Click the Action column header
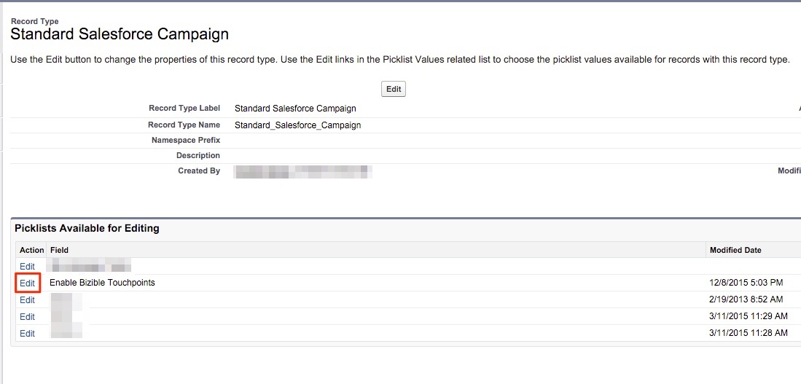The width and height of the screenshot is (801, 384). click(x=31, y=250)
